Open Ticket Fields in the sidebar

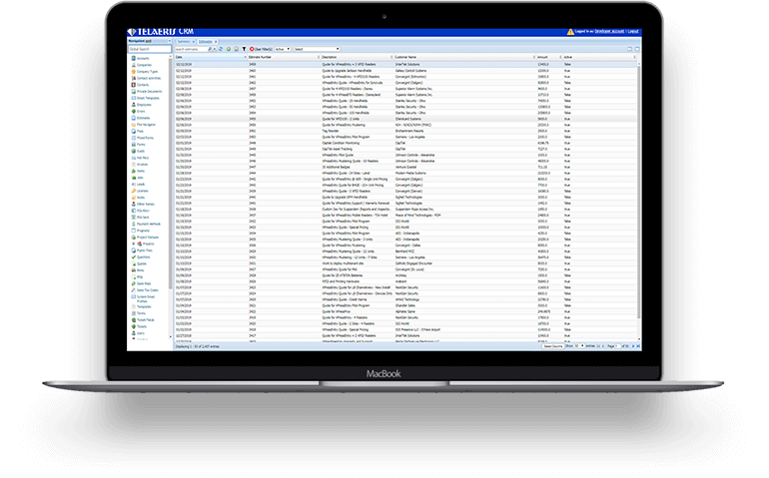pyautogui.click(x=145, y=319)
